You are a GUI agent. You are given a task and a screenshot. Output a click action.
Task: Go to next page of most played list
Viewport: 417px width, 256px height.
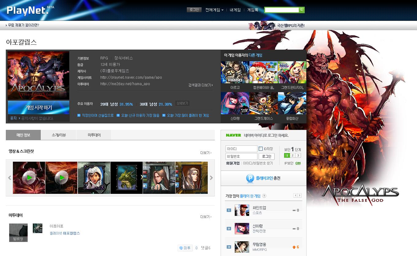pyautogui.click(x=299, y=195)
